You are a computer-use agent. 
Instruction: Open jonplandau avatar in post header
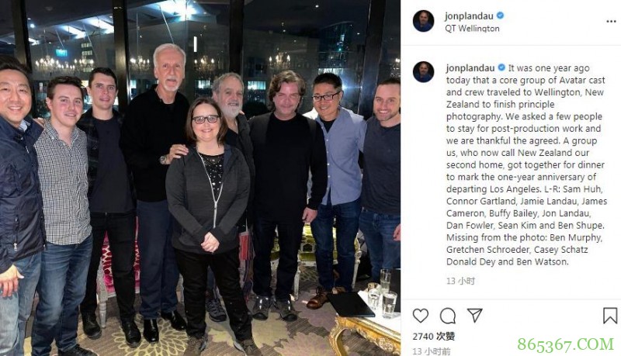(423, 21)
